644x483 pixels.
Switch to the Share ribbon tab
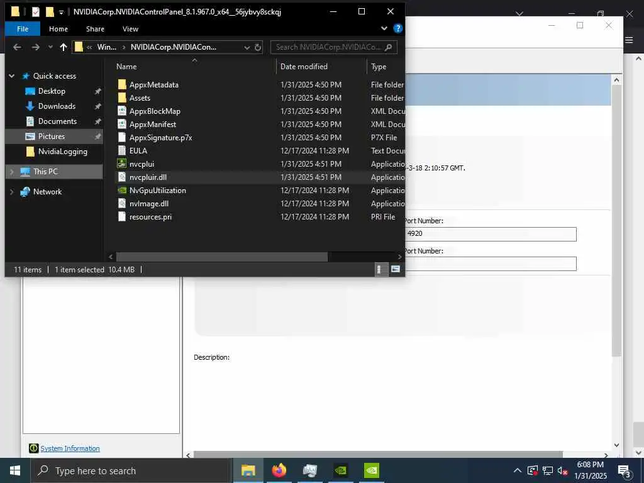96,29
